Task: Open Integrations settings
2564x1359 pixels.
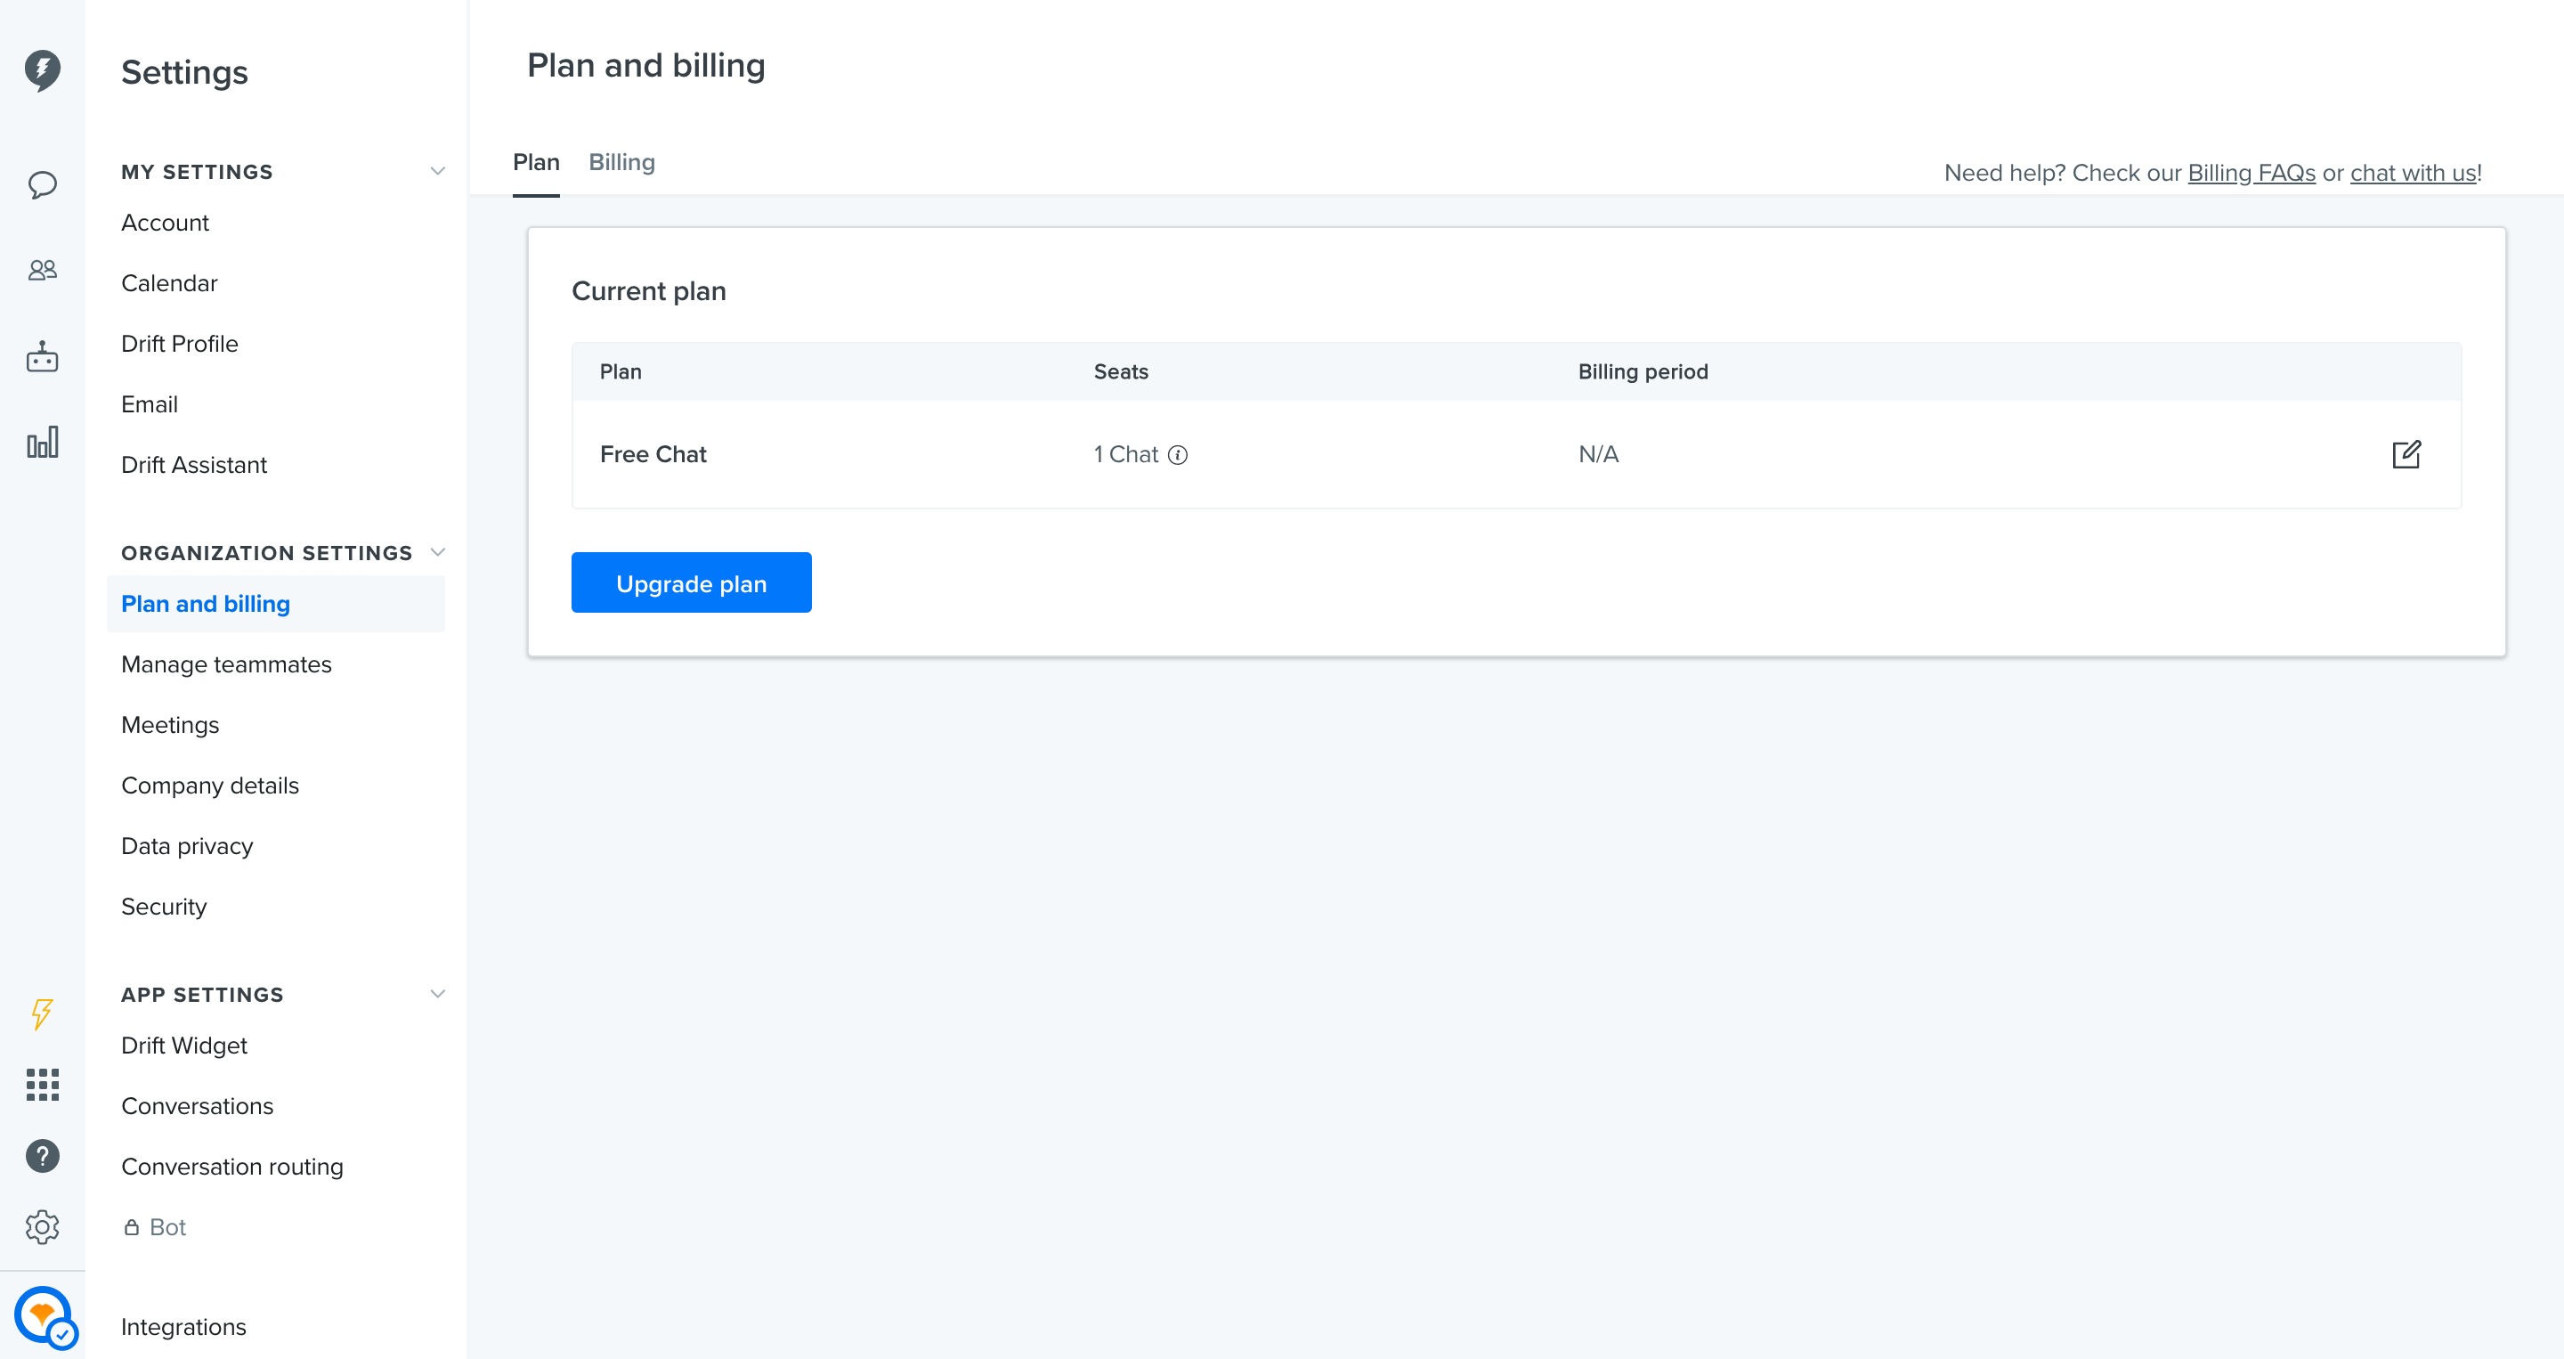Action: (183, 1328)
